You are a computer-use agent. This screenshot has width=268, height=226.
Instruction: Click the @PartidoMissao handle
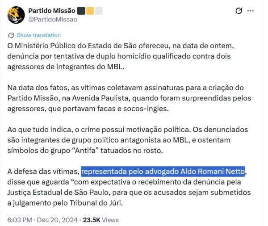pyautogui.click(x=53, y=19)
